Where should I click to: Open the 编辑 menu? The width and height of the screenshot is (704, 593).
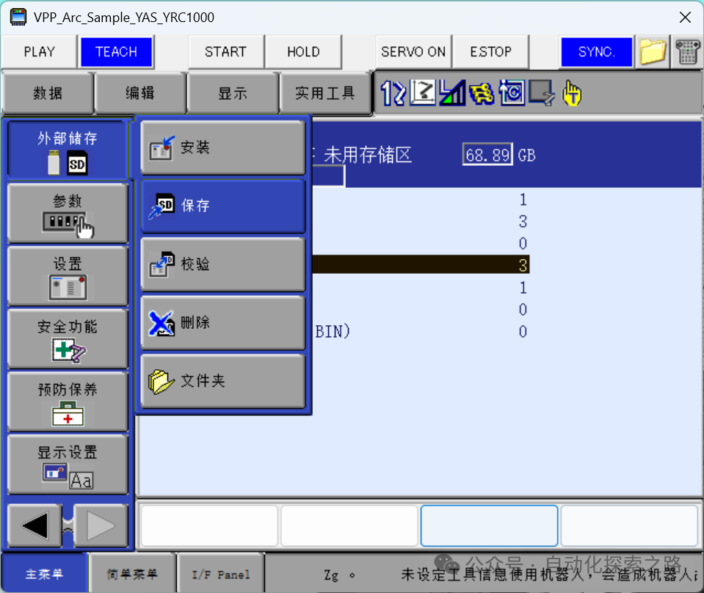pos(140,93)
